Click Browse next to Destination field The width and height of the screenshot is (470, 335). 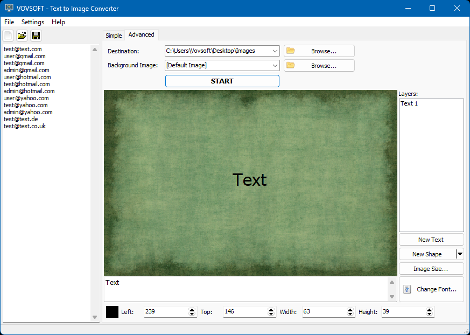tap(319, 51)
